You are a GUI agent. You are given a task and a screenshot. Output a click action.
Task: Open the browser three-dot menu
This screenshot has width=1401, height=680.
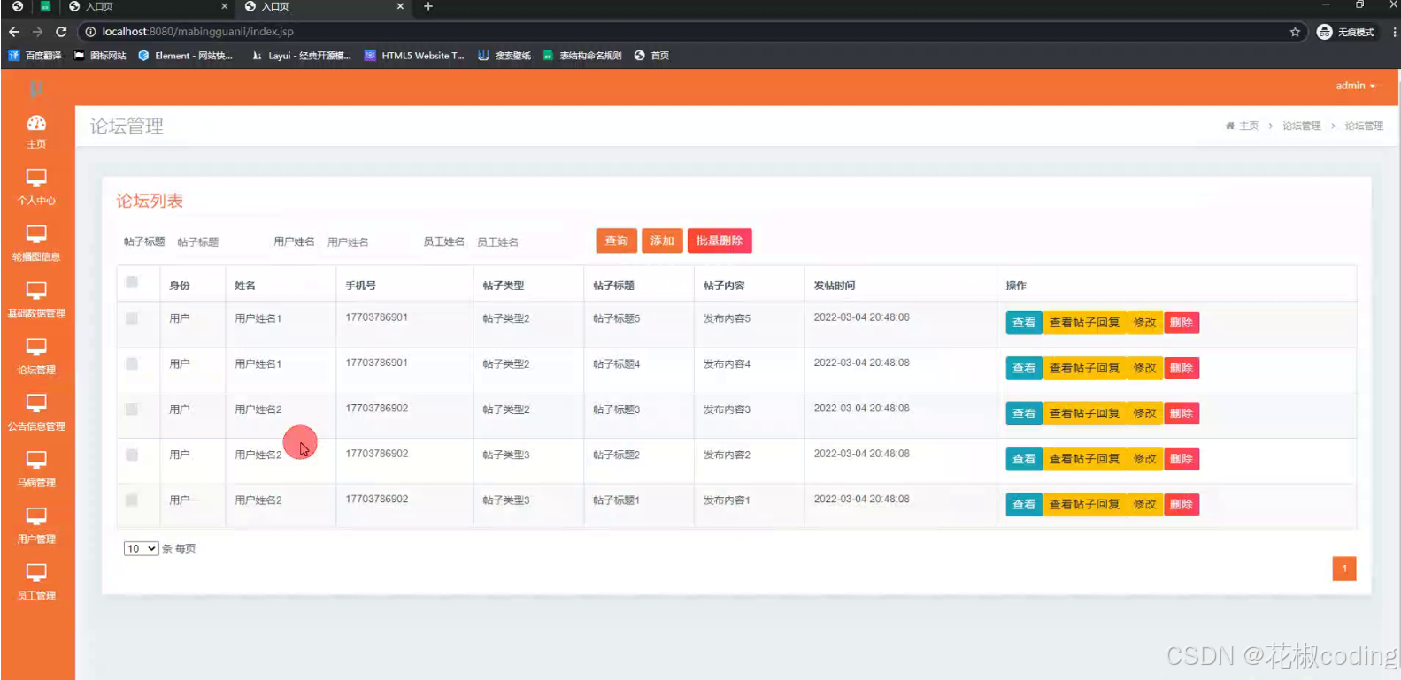tap(1394, 32)
